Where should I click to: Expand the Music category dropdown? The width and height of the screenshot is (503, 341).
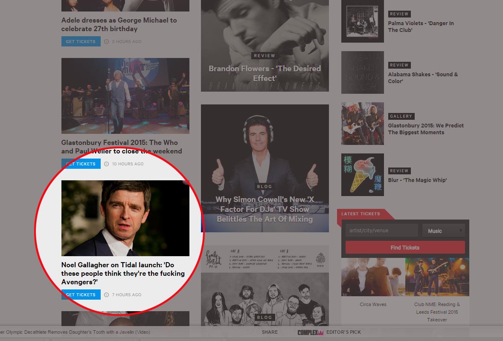(444, 231)
